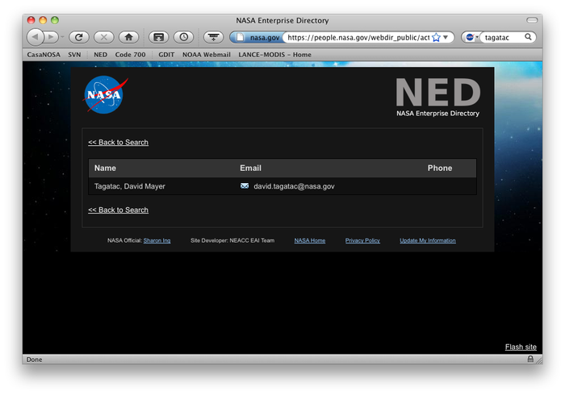Image resolution: width=565 pixels, height=395 pixels.
Task: Zoom the window with the green button
Action: (55, 20)
